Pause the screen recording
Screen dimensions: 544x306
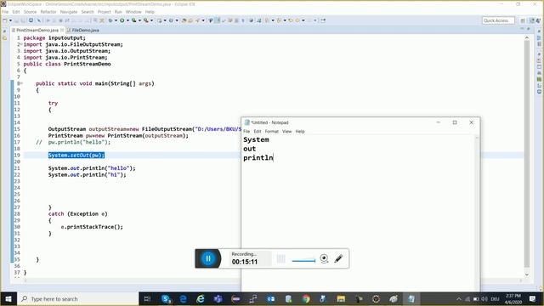click(x=208, y=258)
